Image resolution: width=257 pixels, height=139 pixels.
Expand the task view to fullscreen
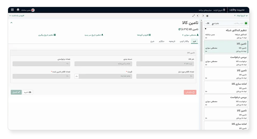tap(194, 16)
